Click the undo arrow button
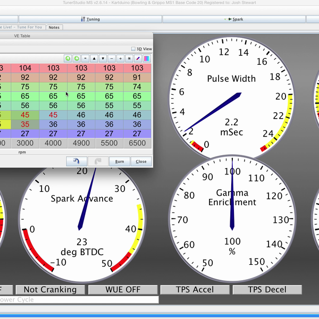 click(77, 161)
